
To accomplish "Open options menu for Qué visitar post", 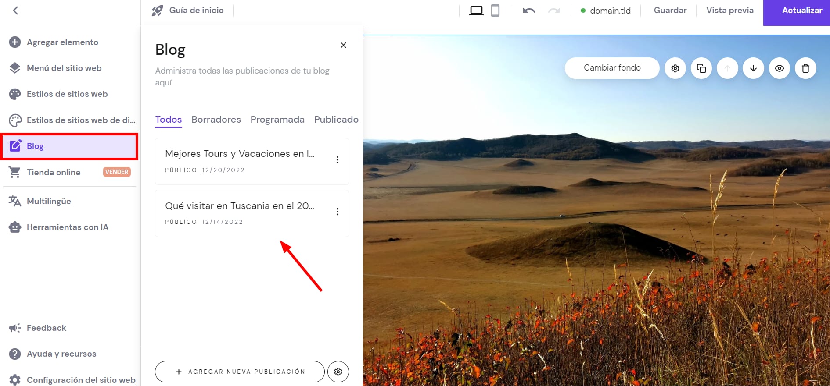I will click(337, 212).
